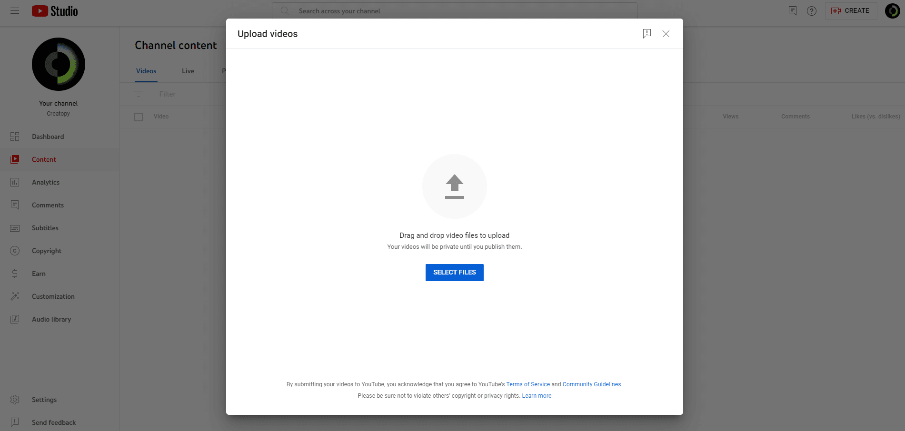905x431 pixels.
Task: Open Analytics in the sidebar
Action: coord(46,182)
